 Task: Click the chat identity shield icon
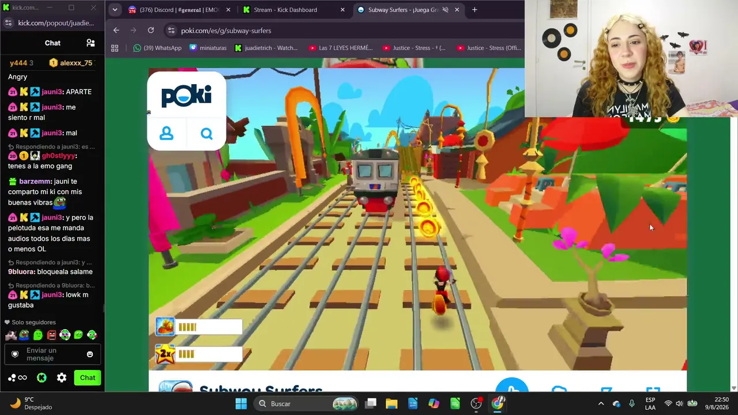[x=15, y=354]
